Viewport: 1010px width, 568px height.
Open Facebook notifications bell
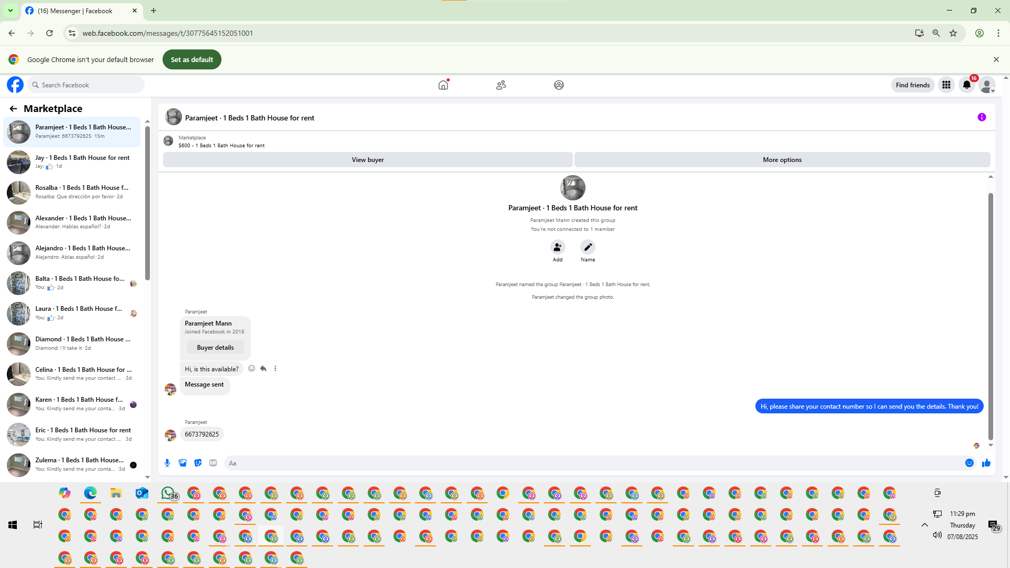(x=966, y=85)
